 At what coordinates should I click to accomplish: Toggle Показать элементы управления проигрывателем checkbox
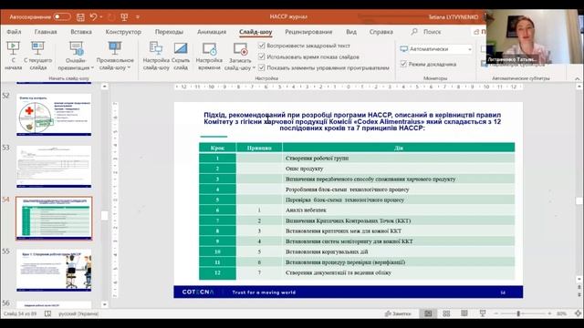[262, 67]
